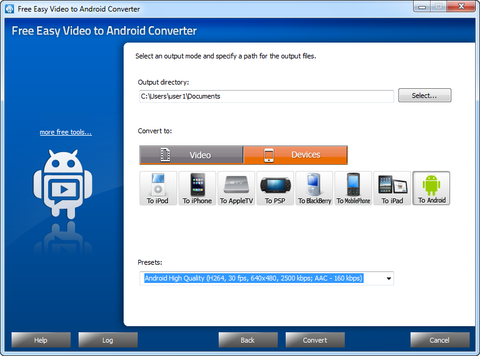
Task: Pick the To AppleTV device icon
Action: [x=236, y=188]
